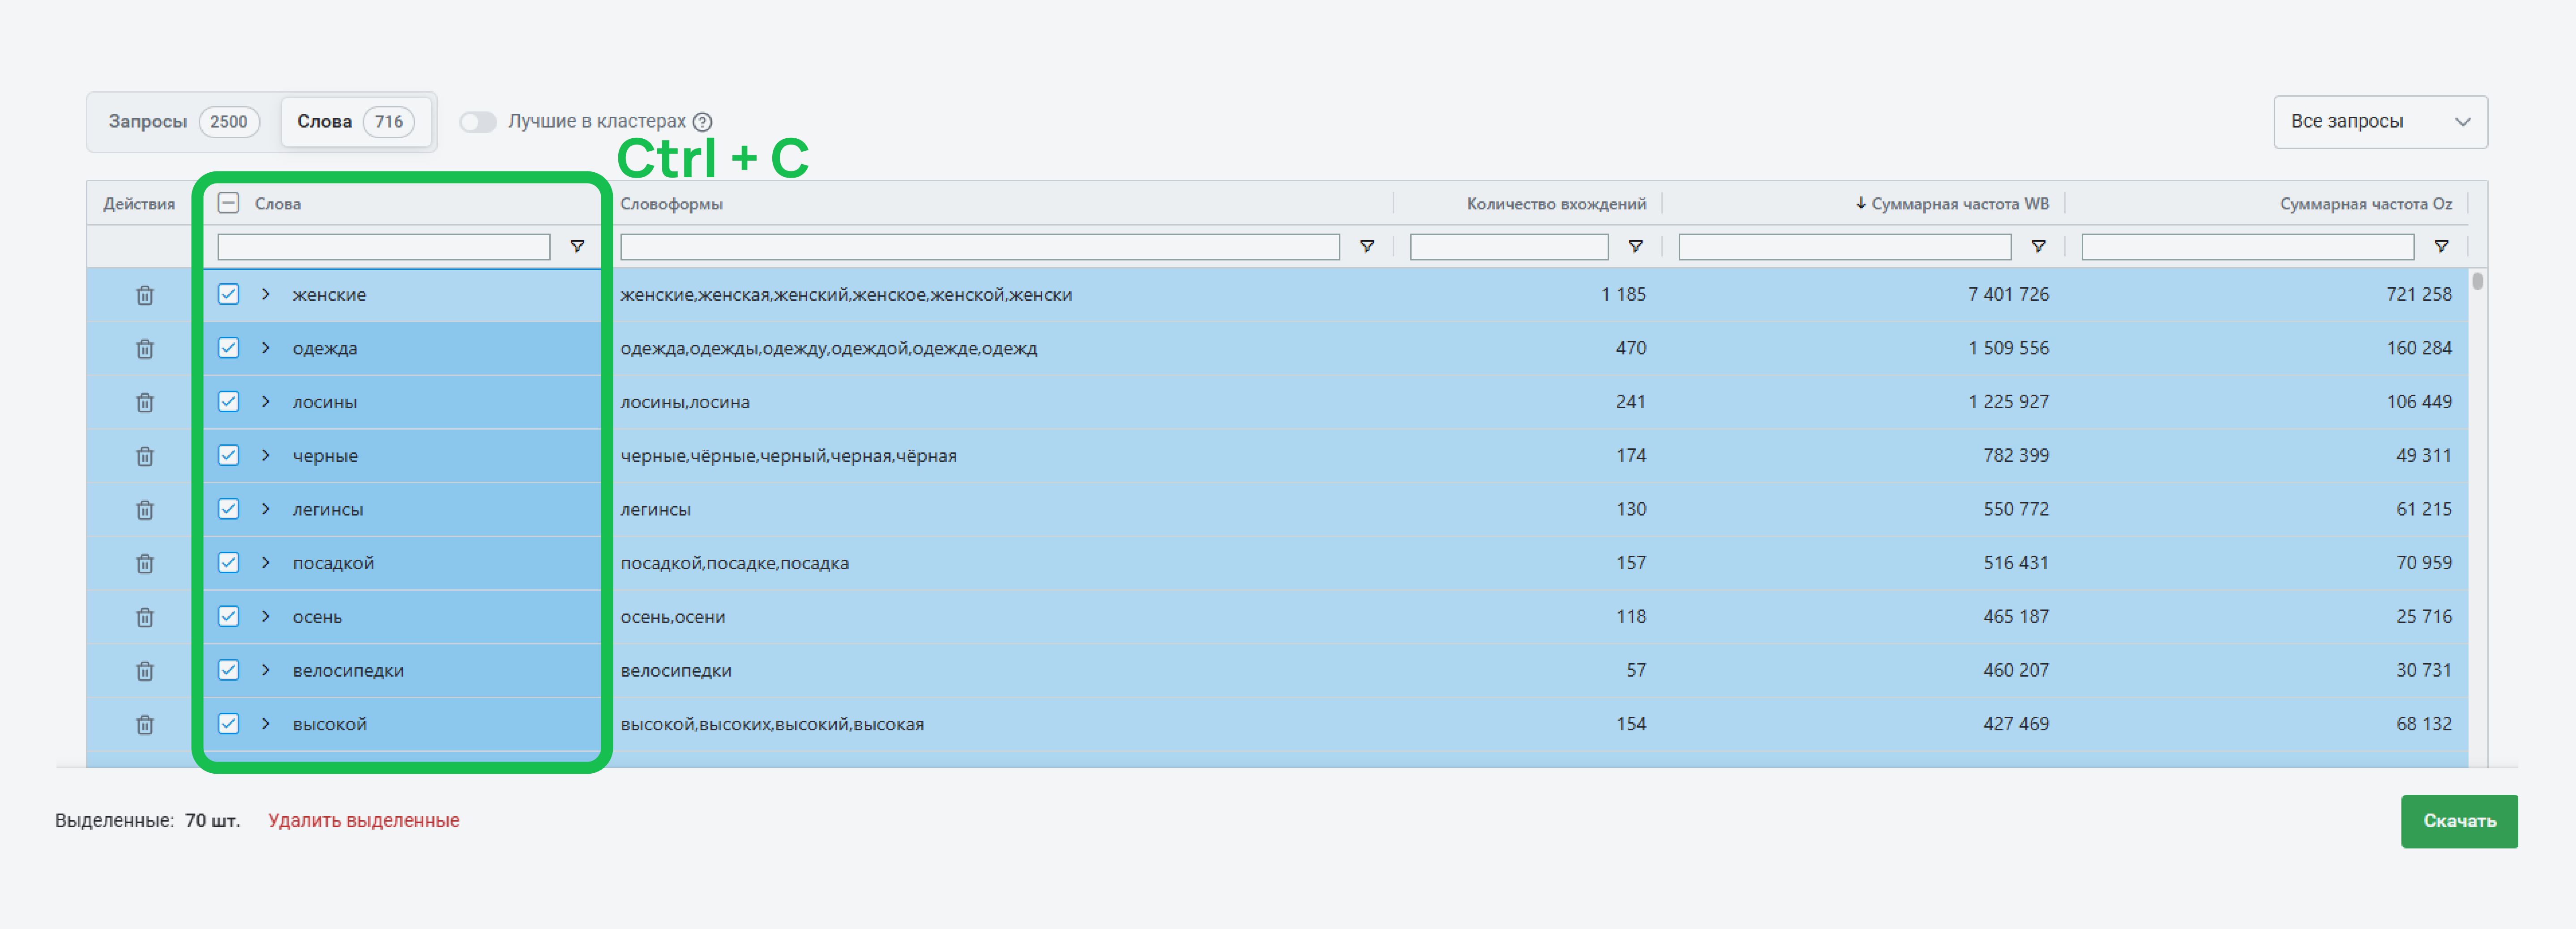The width and height of the screenshot is (2576, 929).
Task: Expand the велосипедки word row
Action: (266, 670)
